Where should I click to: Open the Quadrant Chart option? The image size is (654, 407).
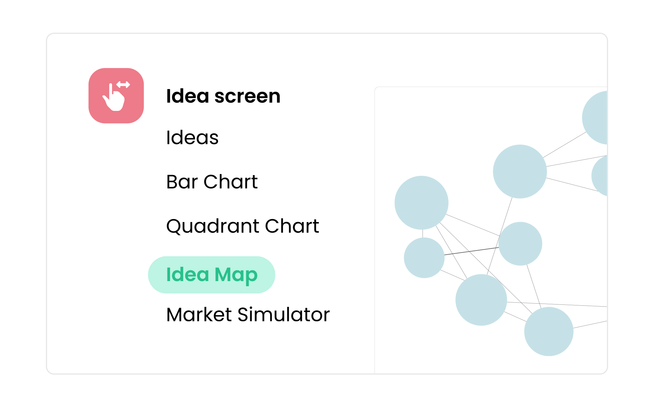pos(242,226)
